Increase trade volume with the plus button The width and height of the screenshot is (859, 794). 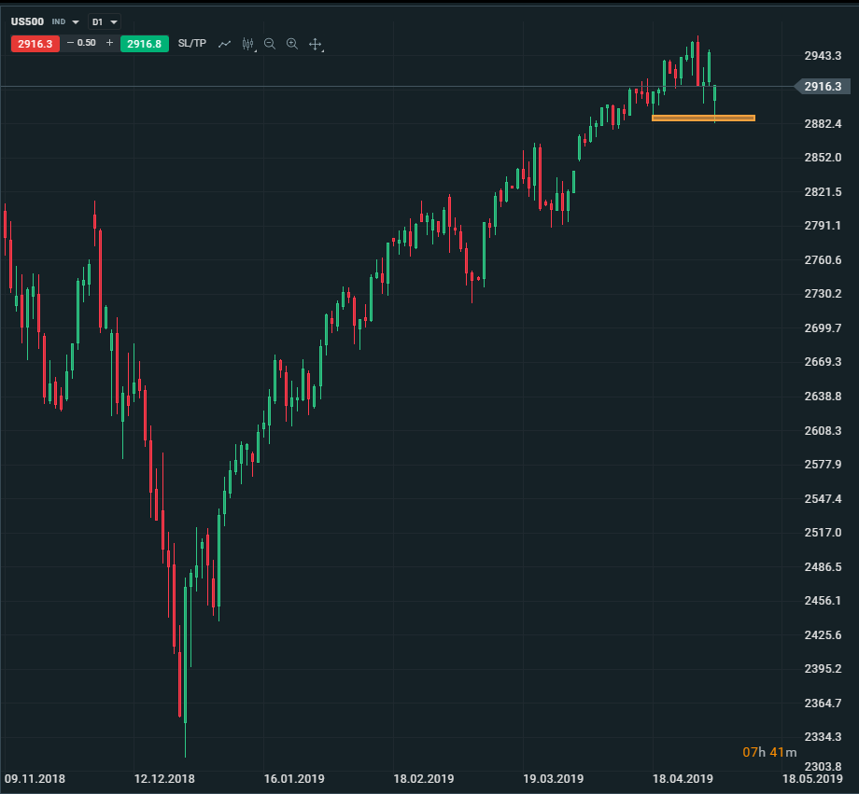coord(109,43)
